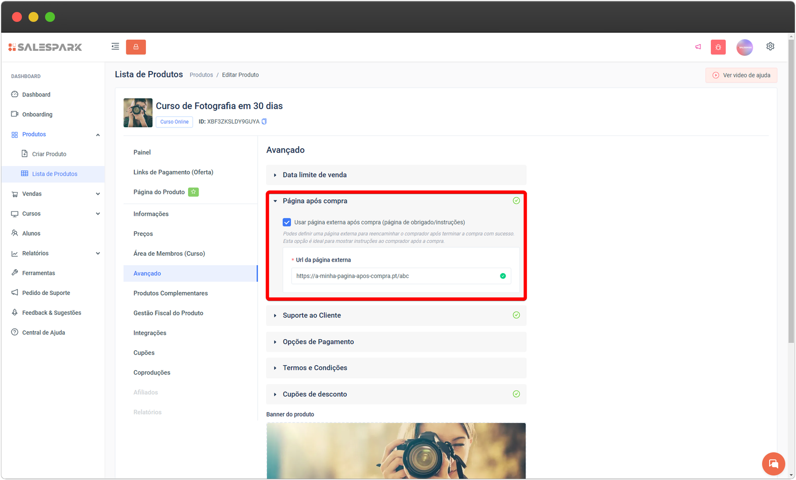The height and width of the screenshot is (480, 796).
Task: Open the chat support bubble
Action: tap(773, 464)
